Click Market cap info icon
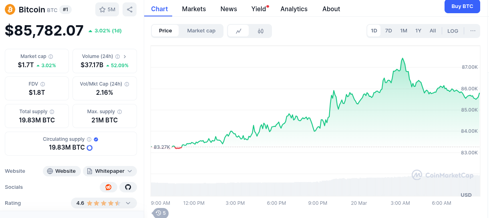This screenshot has height=218, width=489. tap(50, 56)
